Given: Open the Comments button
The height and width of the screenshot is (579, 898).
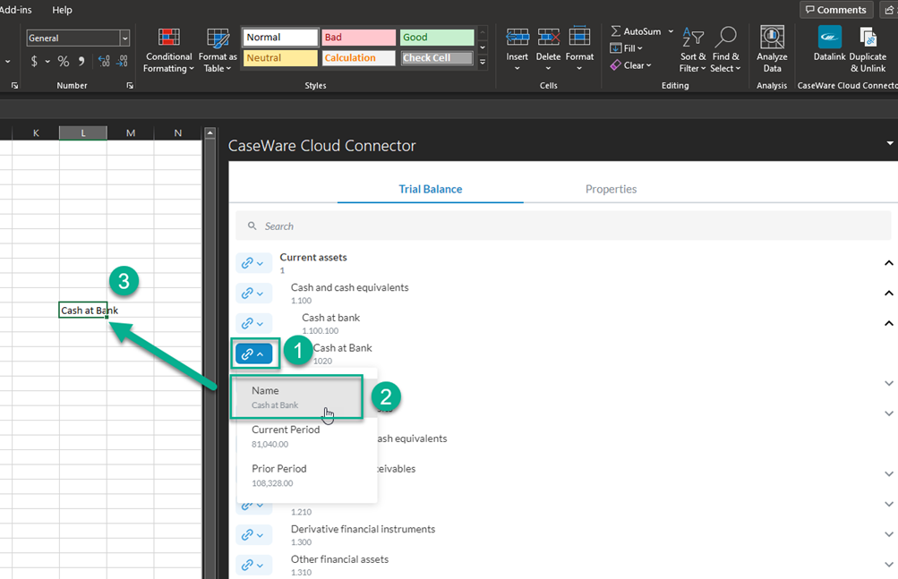Looking at the screenshot, I should [835, 10].
